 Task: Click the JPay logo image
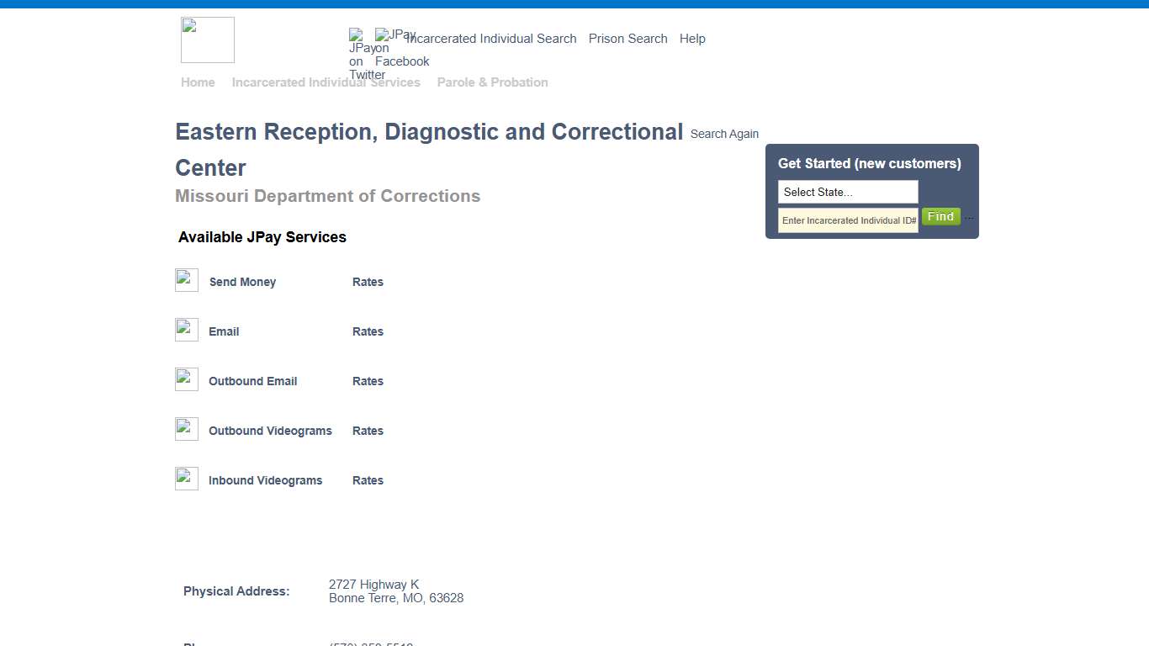point(207,40)
